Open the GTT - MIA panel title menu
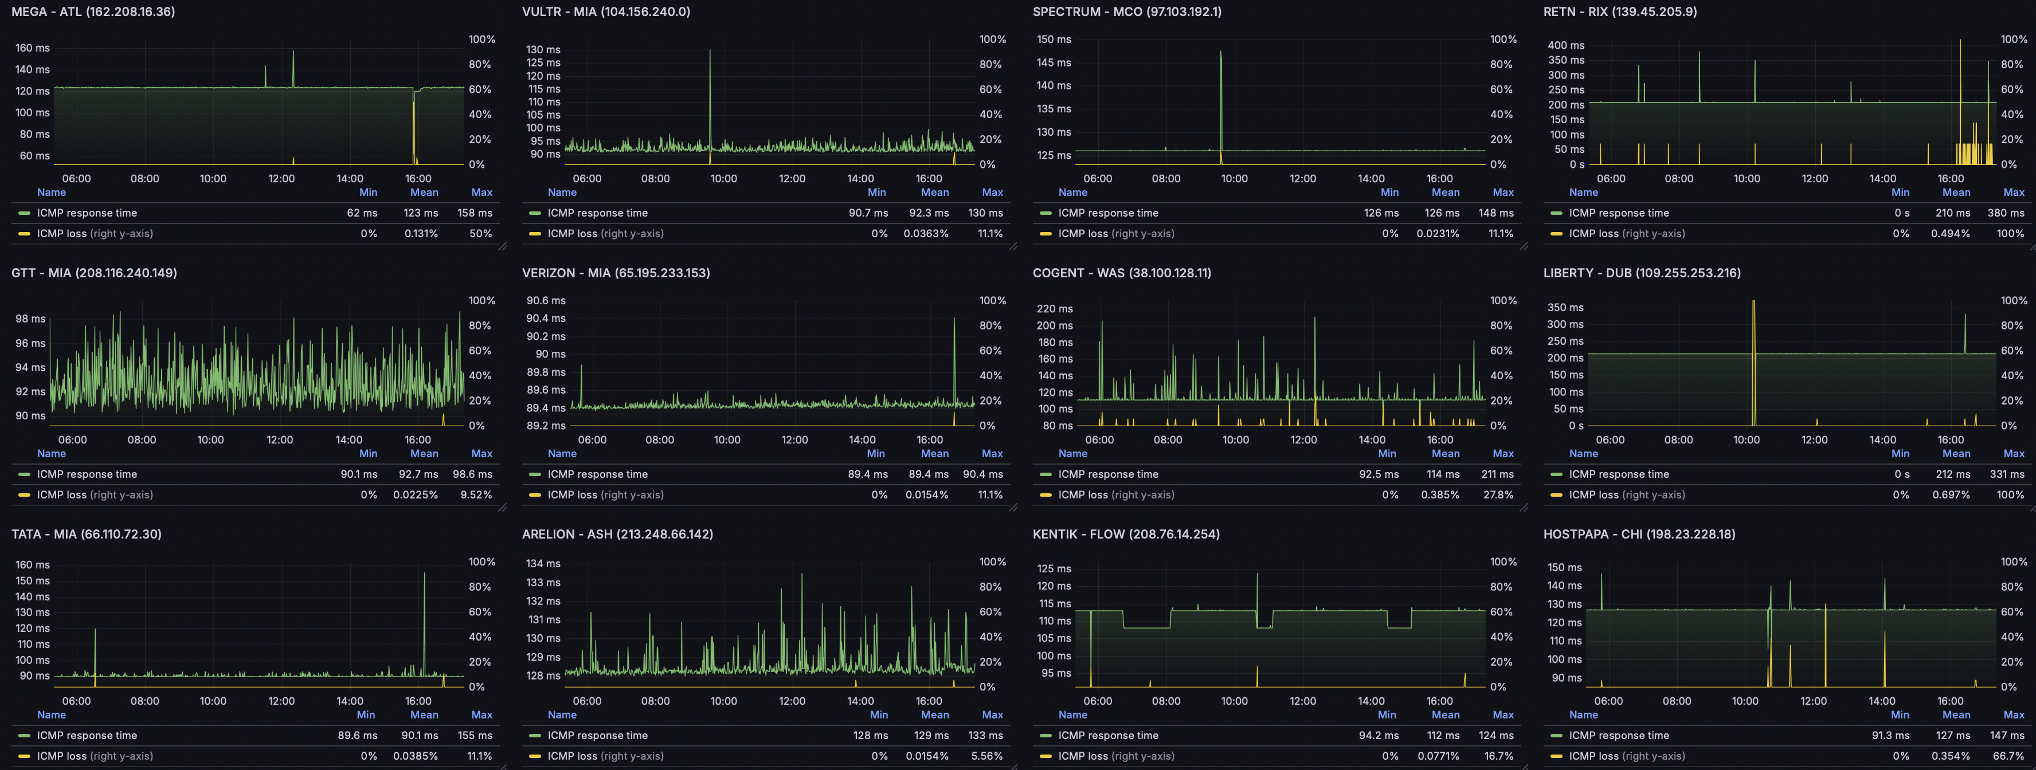2036x770 pixels. [x=93, y=273]
